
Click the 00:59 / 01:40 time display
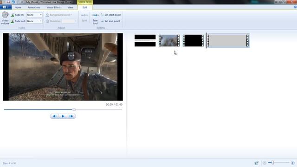click(114, 104)
